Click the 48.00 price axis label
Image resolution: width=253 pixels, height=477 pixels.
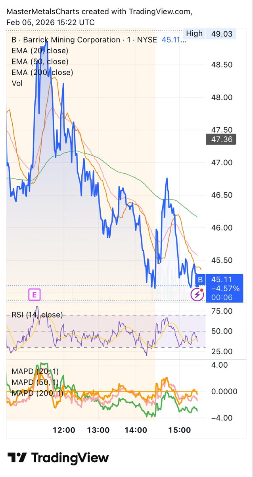pos(222,97)
